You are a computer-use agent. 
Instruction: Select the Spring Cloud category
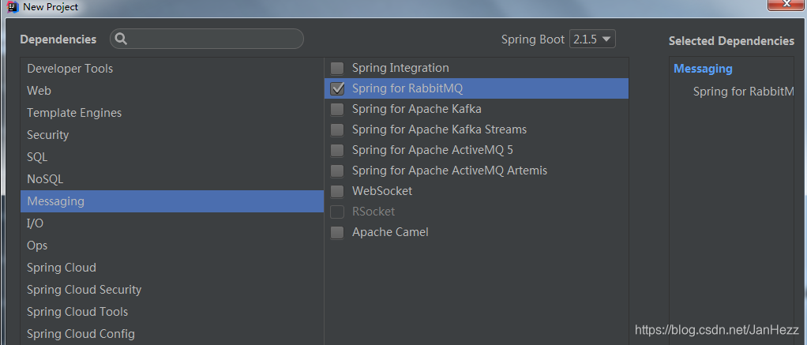click(x=172, y=268)
